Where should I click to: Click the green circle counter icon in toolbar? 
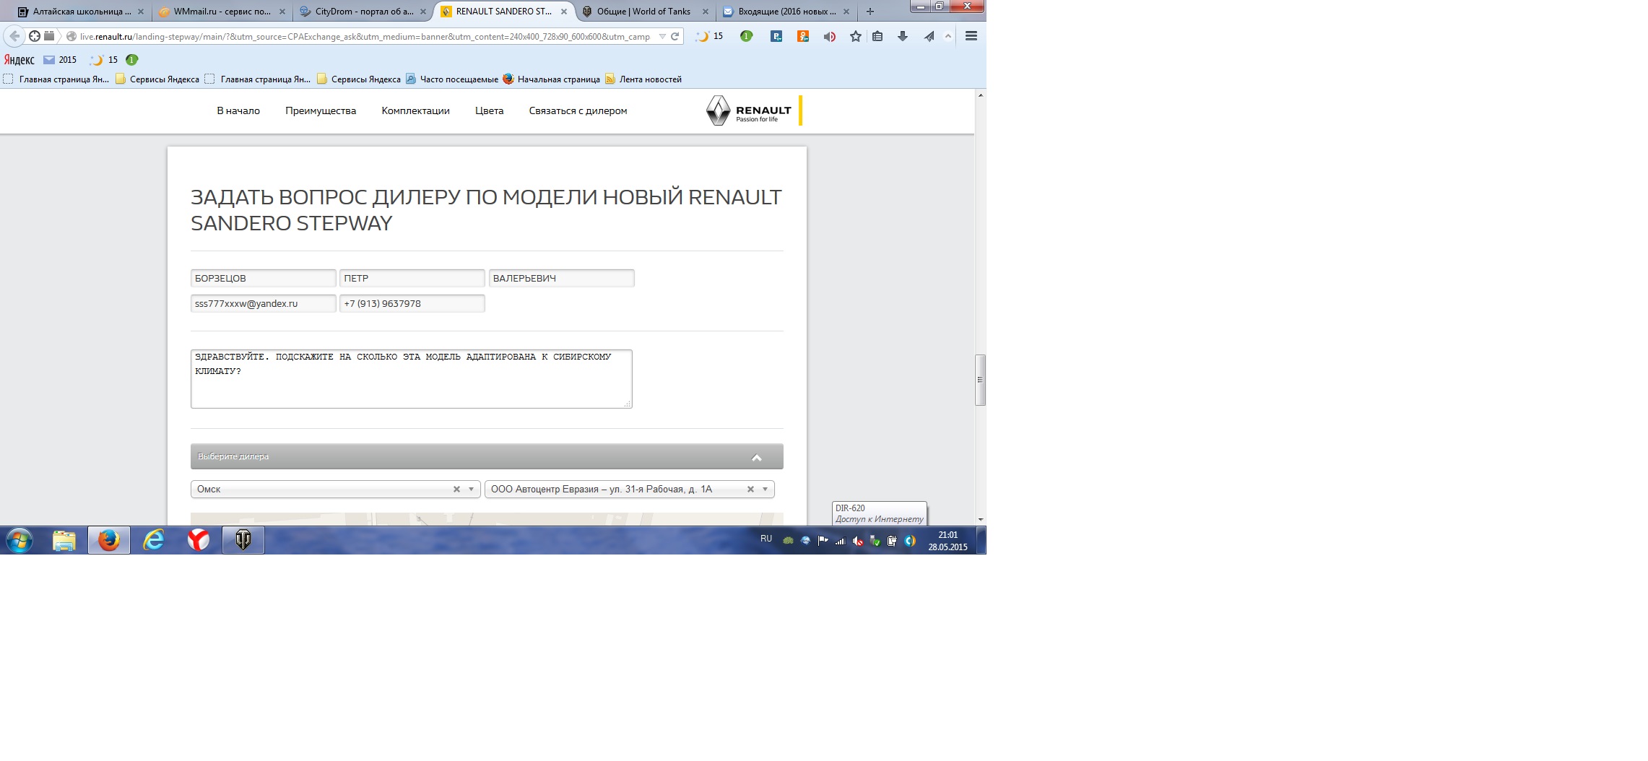pos(747,36)
